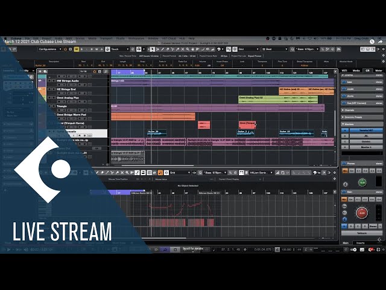
Task: Click the Stereo downmix button
Action: tap(373, 226)
